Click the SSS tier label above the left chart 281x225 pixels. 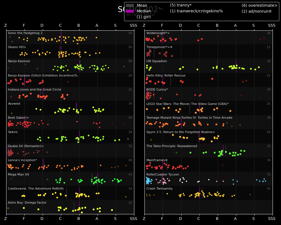[x=133, y=26]
